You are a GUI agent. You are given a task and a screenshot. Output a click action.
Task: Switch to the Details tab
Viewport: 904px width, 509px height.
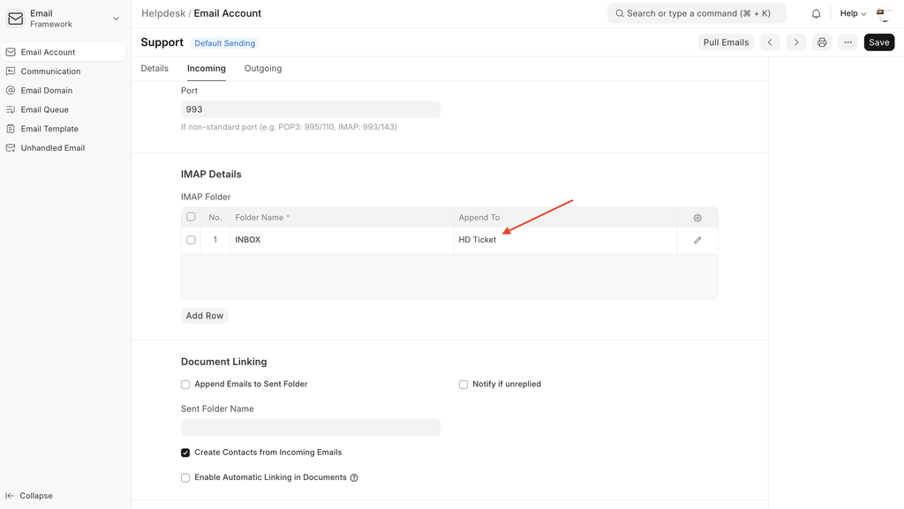[154, 69]
